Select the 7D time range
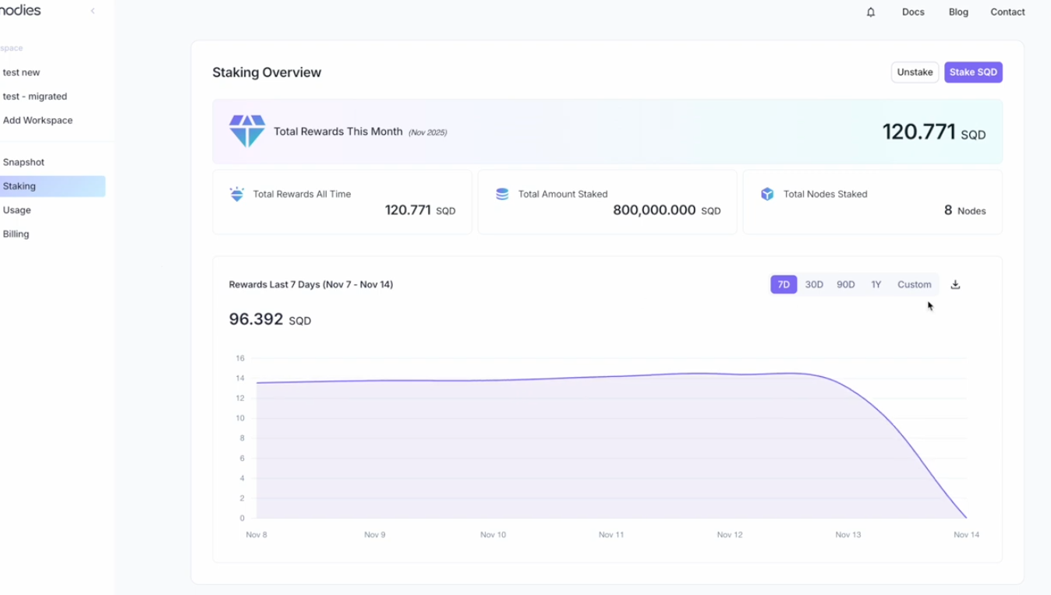The image size is (1051, 595). 784,285
